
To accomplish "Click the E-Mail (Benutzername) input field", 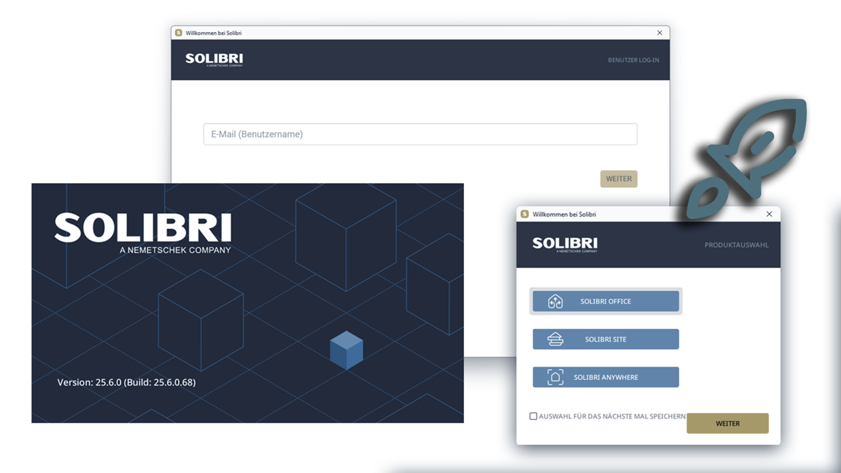I will [x=420, y=134].
